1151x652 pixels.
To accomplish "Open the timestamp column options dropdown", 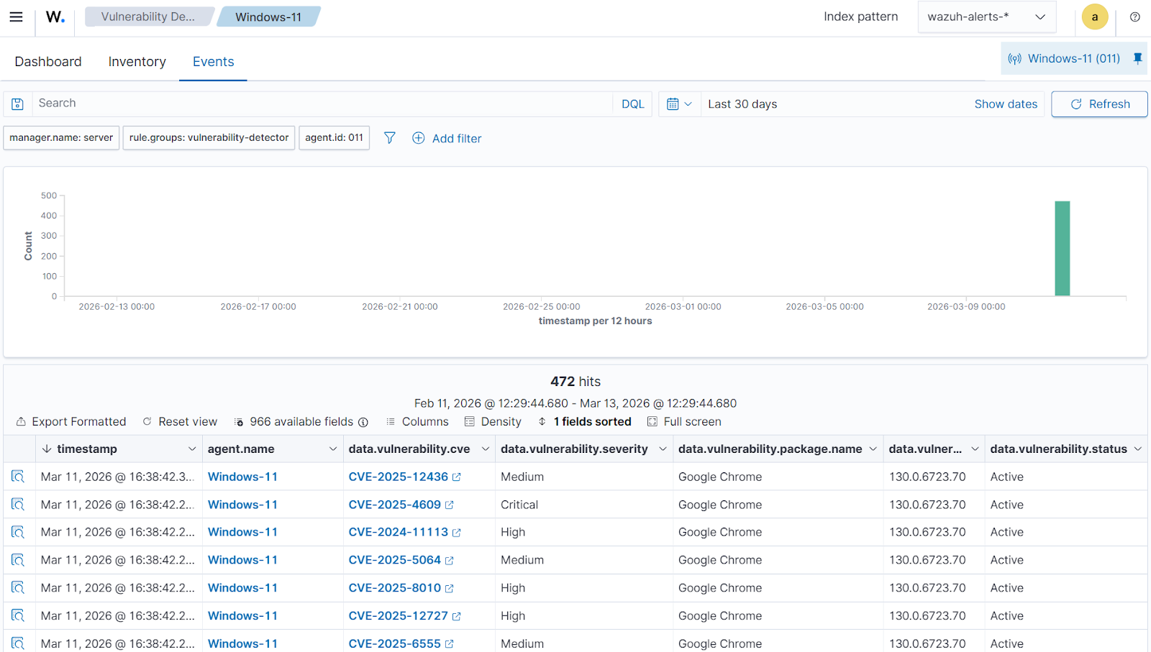I will click(x=191, y=448).
